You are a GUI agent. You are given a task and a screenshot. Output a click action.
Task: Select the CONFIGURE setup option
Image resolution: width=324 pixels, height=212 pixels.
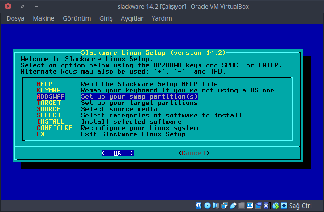point(55,128)
